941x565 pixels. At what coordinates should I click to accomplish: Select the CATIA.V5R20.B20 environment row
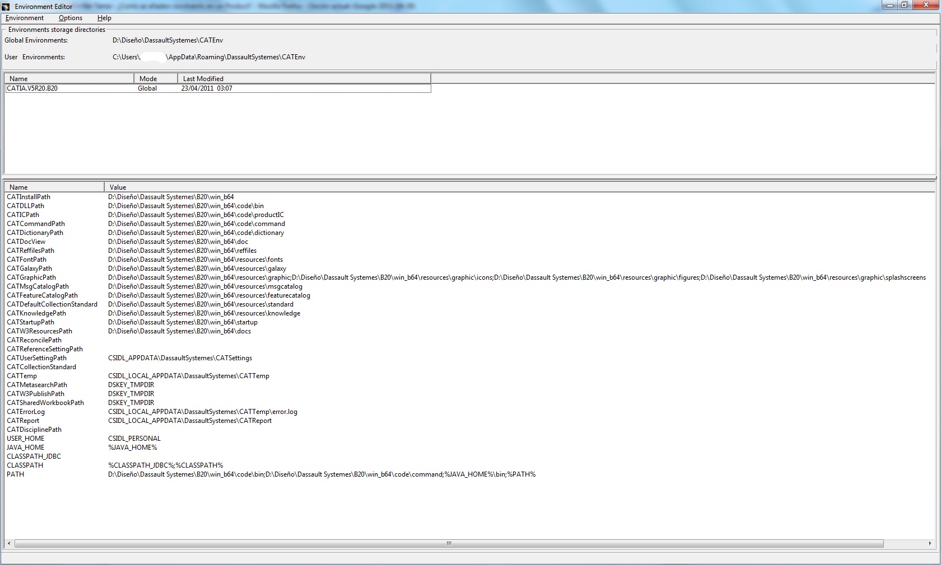218,88
